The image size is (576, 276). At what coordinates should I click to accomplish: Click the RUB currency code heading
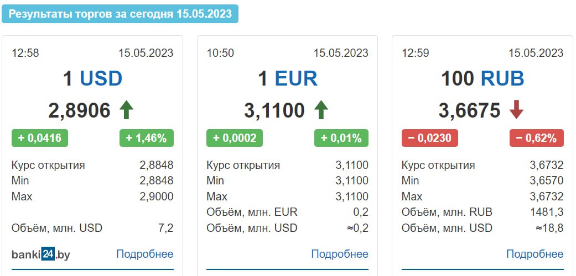tap(502, 78)
